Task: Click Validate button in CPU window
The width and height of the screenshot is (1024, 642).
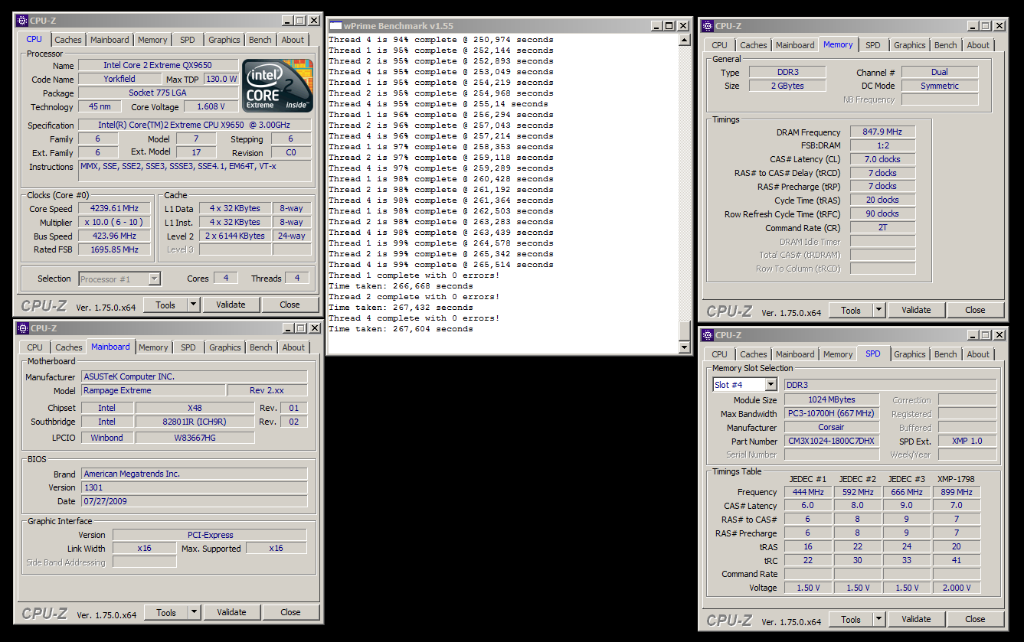Action: click(231, 305)
